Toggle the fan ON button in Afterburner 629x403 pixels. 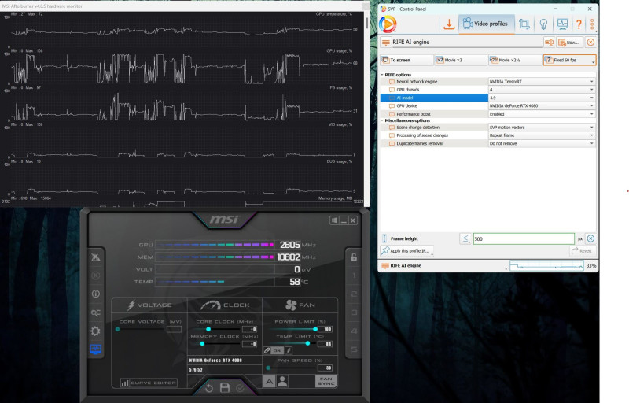click(x=278, y=350)
